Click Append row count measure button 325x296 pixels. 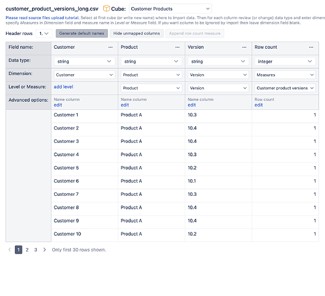pos(195,33)
